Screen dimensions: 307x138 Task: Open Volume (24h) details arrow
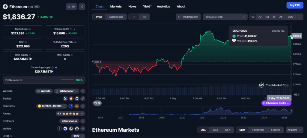pyautogui.click(x=74, y=29)
